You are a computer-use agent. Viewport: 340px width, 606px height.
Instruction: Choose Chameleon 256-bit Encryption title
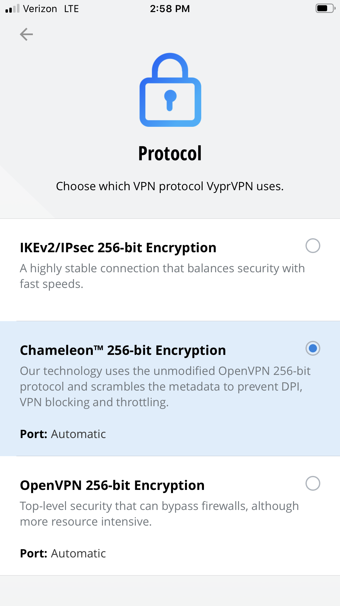[x=123, y=350]
